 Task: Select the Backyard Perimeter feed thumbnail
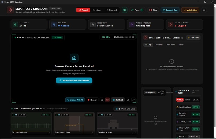[x=31, y=123]
